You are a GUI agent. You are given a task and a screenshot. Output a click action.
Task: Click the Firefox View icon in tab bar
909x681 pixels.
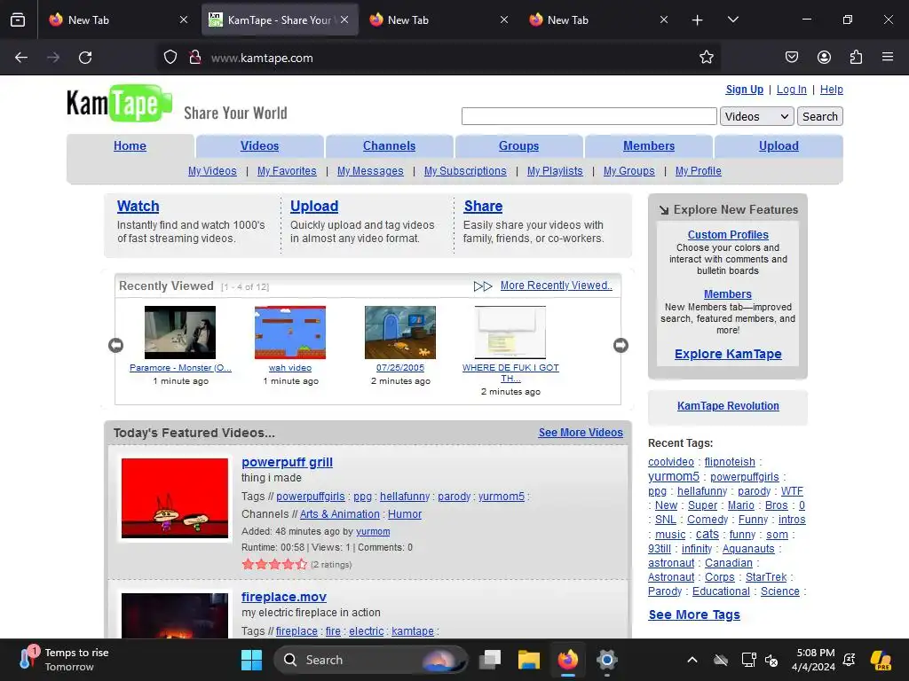(x=18, y=20)
